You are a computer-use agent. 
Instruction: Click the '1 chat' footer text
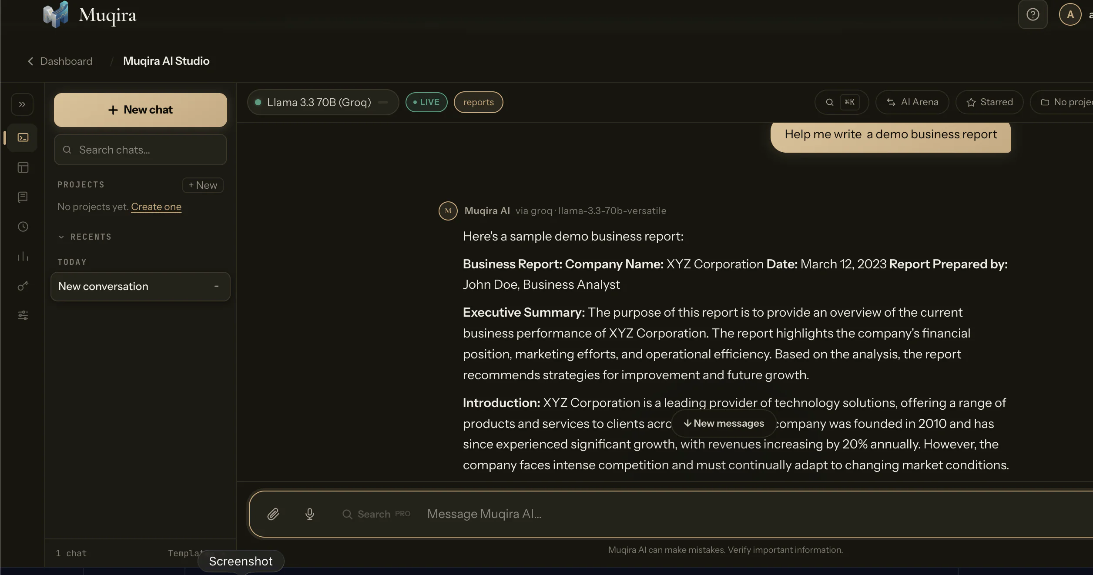coord(71,553)
